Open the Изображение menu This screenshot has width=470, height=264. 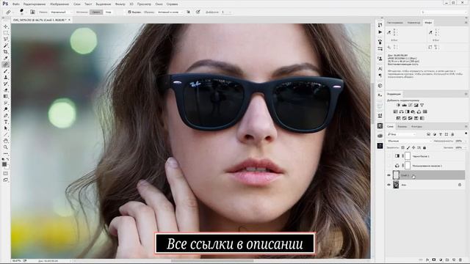(59, 4)
